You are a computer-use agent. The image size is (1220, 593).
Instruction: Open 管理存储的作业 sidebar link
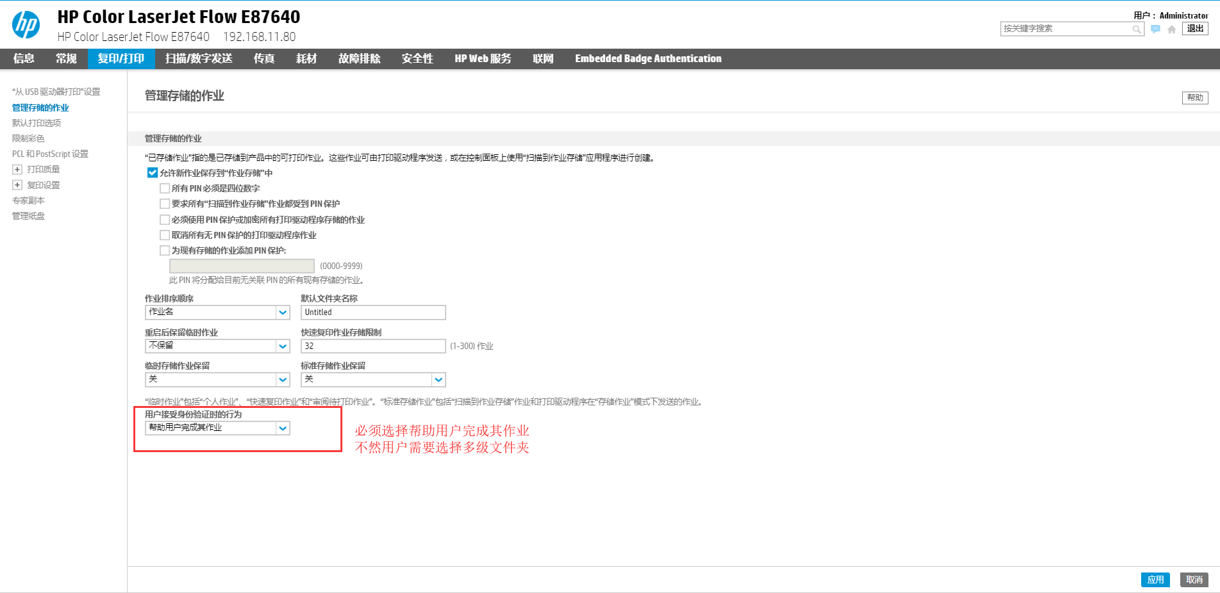click(40, 108)
